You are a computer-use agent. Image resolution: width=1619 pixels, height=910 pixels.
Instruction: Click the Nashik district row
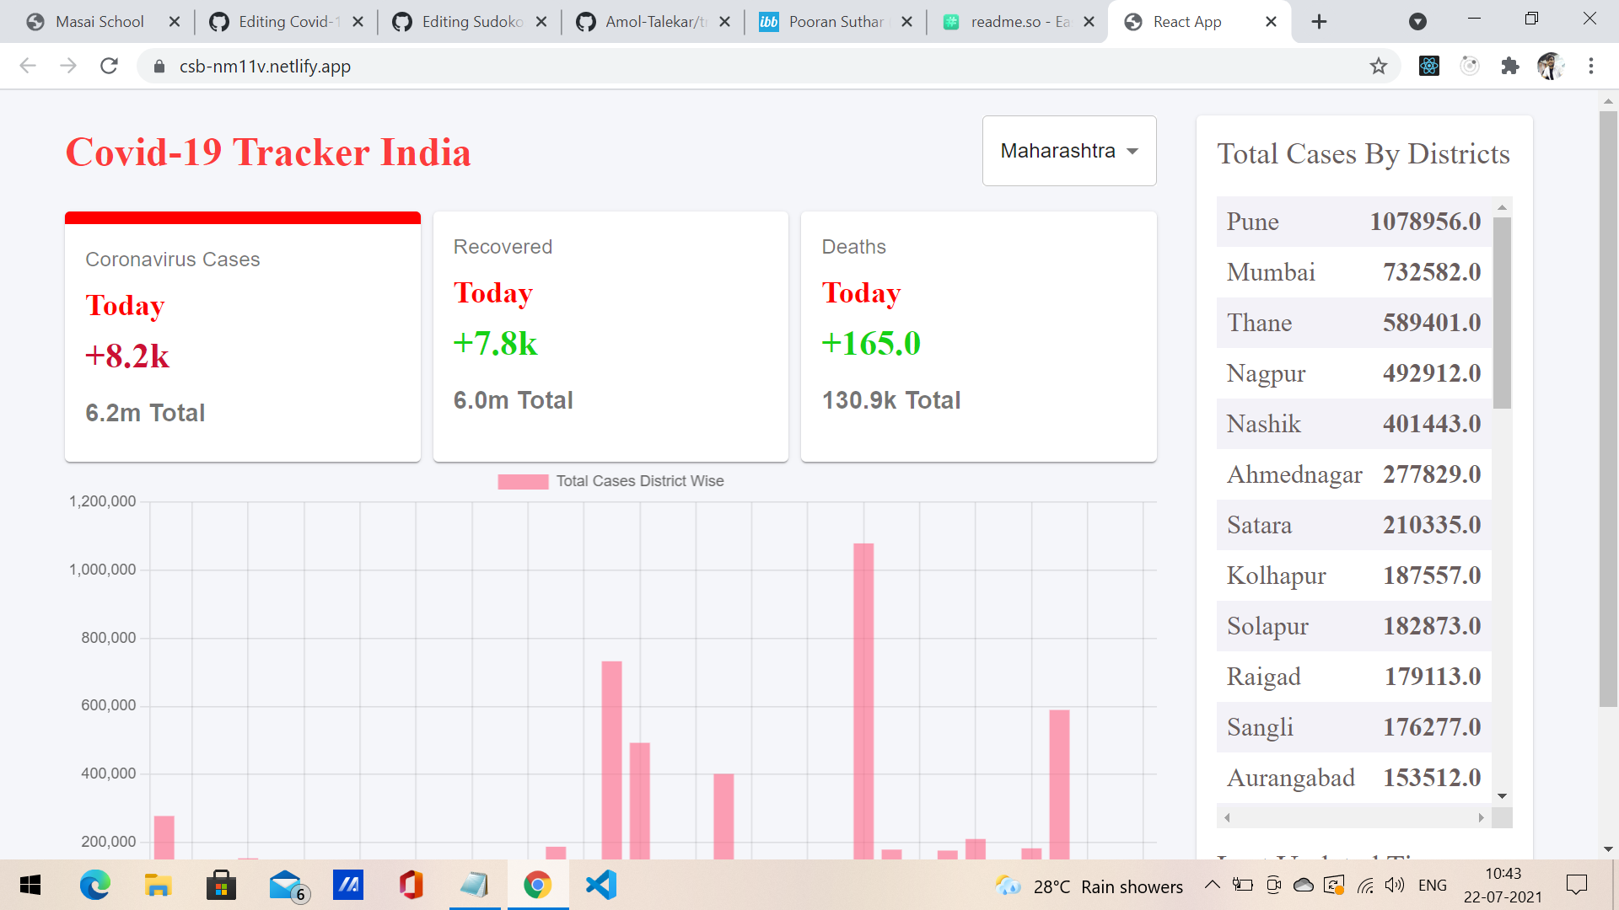coord(1353,424)
